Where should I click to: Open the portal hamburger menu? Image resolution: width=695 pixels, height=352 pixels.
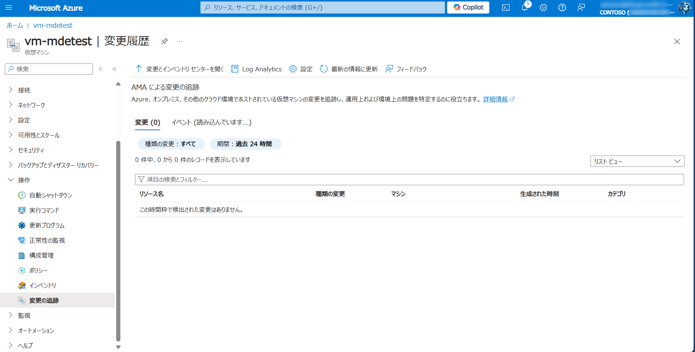[9, 8]
